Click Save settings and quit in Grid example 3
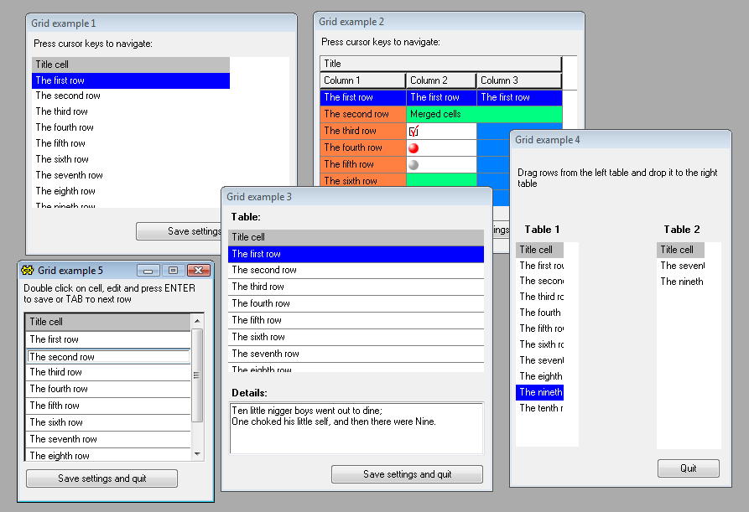 coord(407,474)
